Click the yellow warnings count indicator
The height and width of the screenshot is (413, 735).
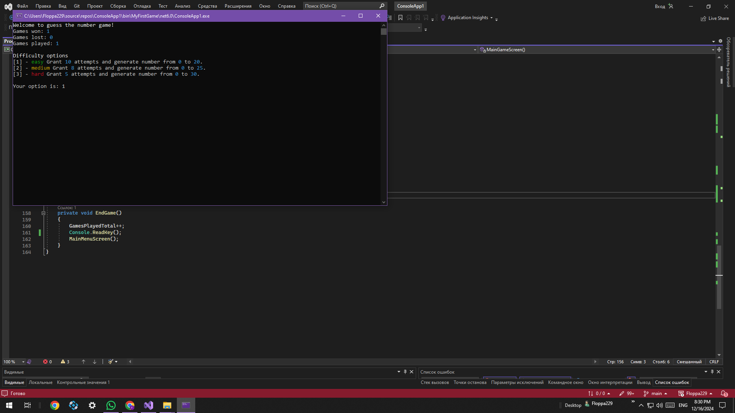[x=65, y=362]
